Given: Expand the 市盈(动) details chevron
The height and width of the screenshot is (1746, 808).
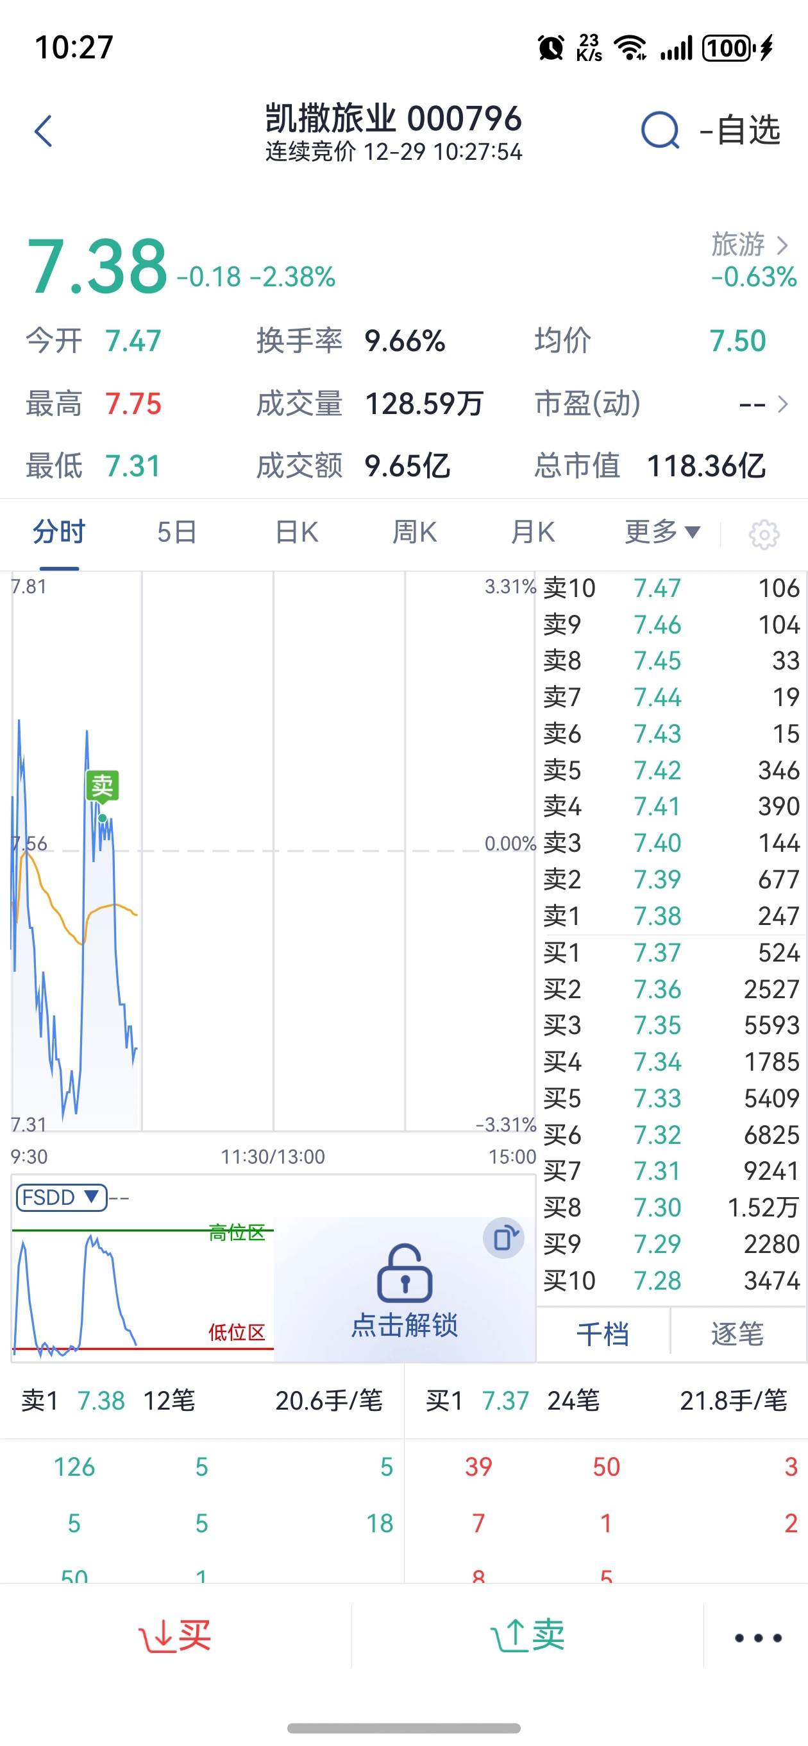Looking at the screenshot, I should (783, 404).
